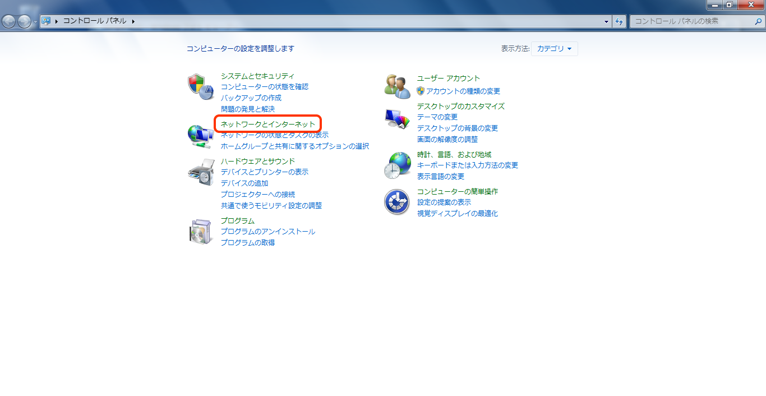Click the User Accounts people icon
The width and height of the screenshot is (766, 396).
pos(397,86)
